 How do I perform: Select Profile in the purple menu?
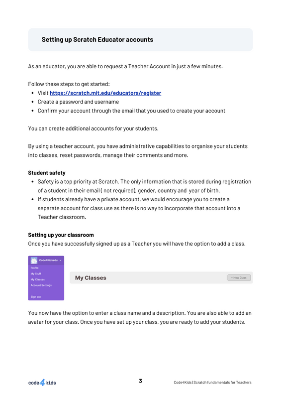[x=34, y=268]
